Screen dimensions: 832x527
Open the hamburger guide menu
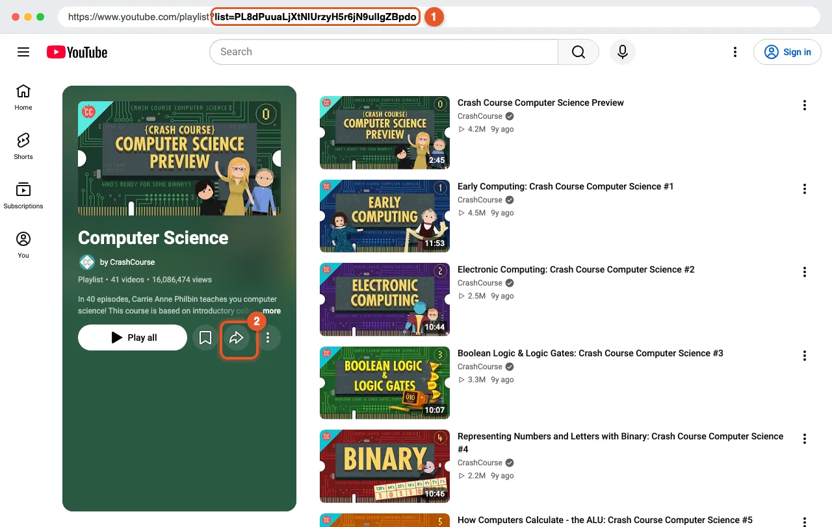click(23, 52)
